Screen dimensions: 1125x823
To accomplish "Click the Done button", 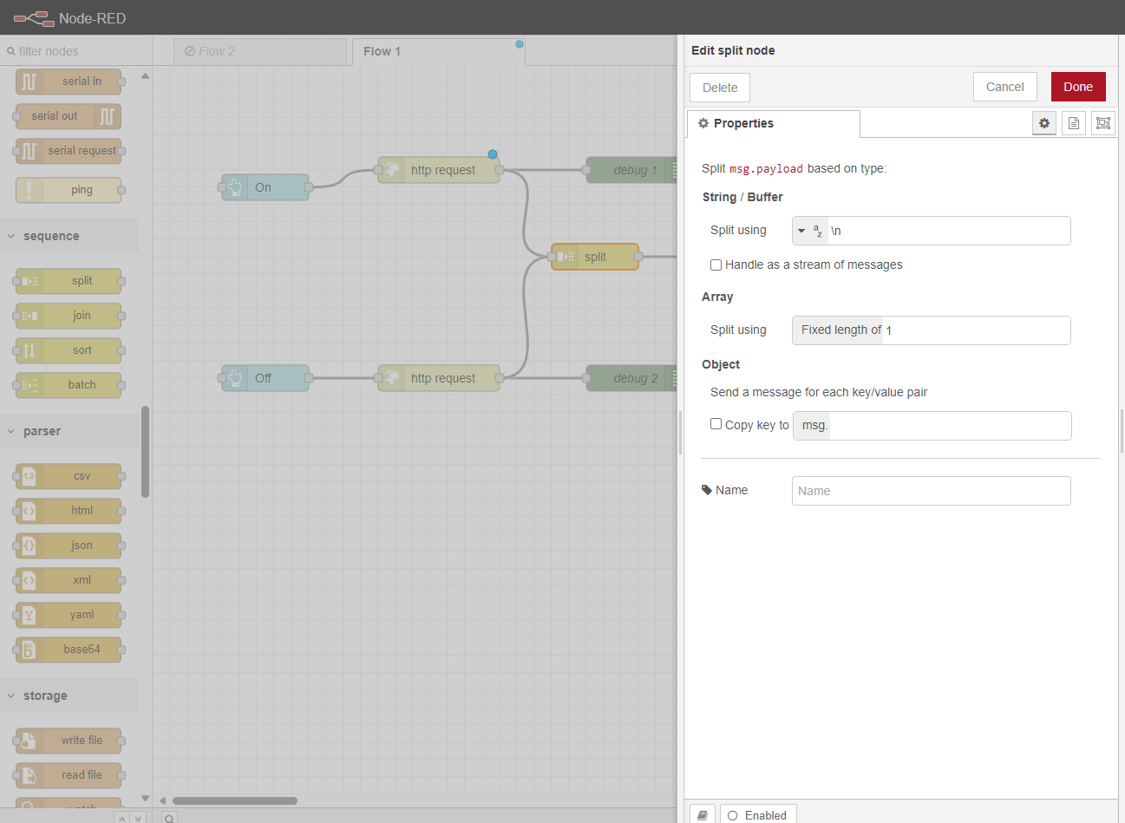I will 1078,87.
